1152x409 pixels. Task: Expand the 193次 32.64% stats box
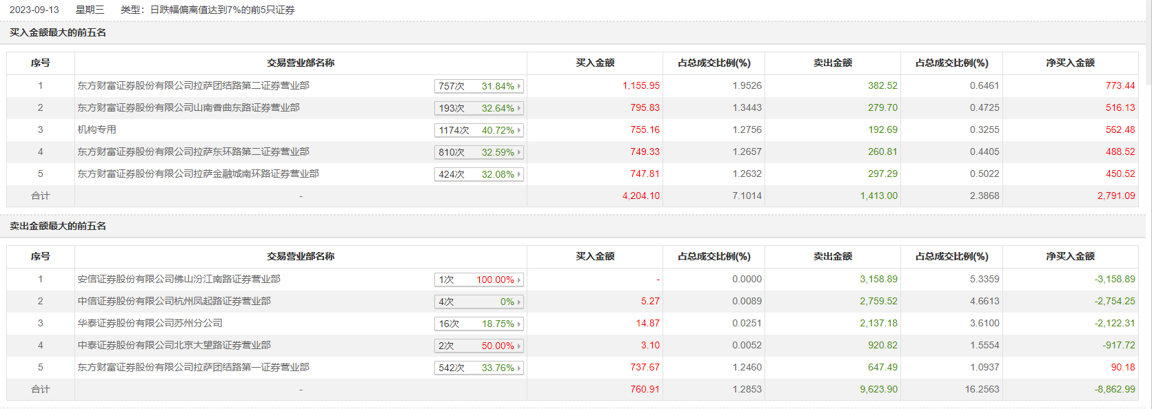pos(479,108)
